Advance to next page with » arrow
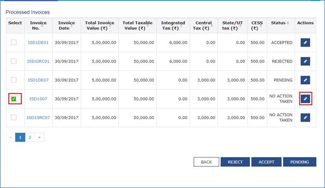 (40, 137)
